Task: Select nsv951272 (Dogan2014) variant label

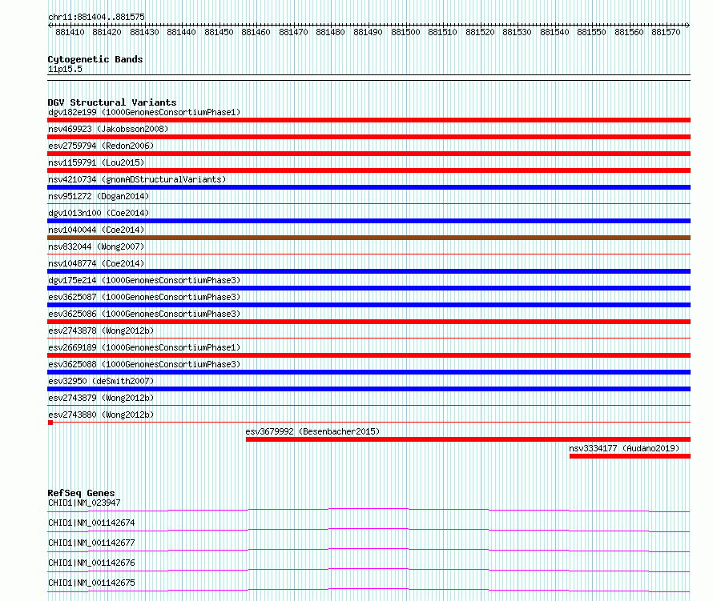Action: [99, 196]
